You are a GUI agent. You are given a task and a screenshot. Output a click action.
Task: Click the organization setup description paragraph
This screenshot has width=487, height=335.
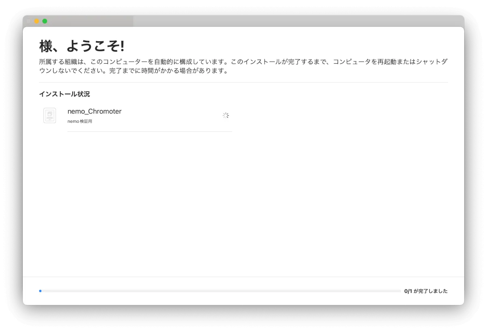click(243, 66)
